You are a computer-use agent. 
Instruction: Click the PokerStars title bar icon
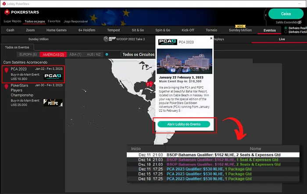point(4,4)
